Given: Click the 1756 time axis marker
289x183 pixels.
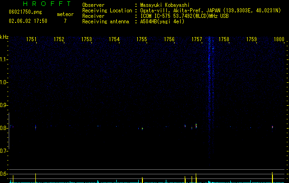Looking at the screenshot, I should [x=169, y=39].
